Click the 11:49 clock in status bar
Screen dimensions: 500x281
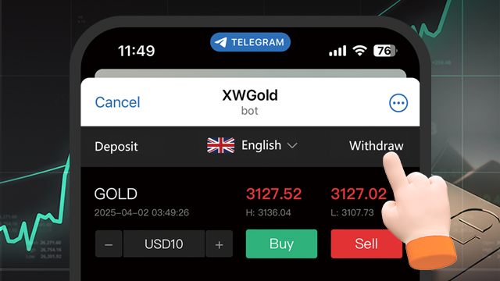pyautogui.click(x=136, y=51)
